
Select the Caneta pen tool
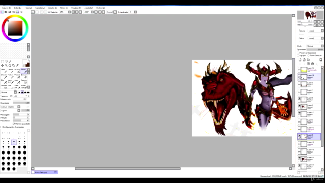(10, 71)
